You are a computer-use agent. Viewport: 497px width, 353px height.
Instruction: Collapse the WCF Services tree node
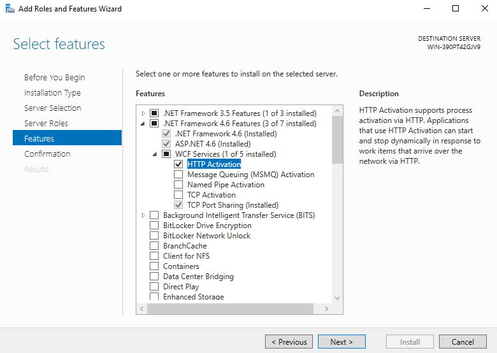pyautogui.click(x=155, y=154)
